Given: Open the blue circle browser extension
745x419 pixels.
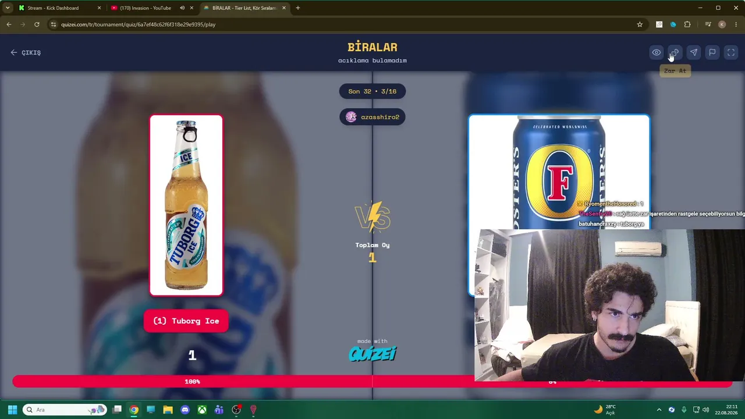Looking at the screenshot, I should [673, 24].
